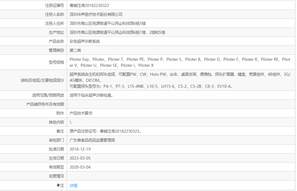Select the 有效期至 label
Screen dimensions: 297x191
pyautogui.click(x=57, y=167)
